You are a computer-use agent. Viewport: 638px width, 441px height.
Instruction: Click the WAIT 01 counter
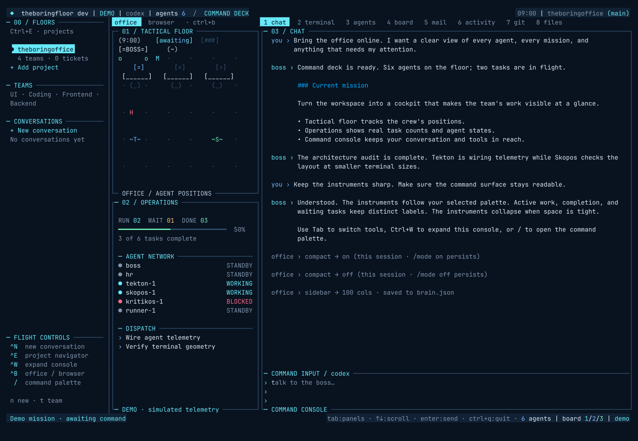click(161, 220)
